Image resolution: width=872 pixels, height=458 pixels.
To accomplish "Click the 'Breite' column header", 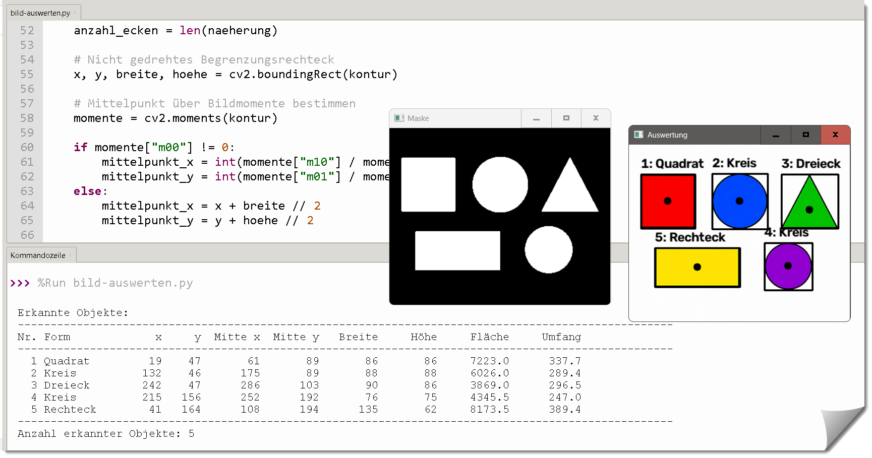I will pyautogui.click(x=358, y=337).
